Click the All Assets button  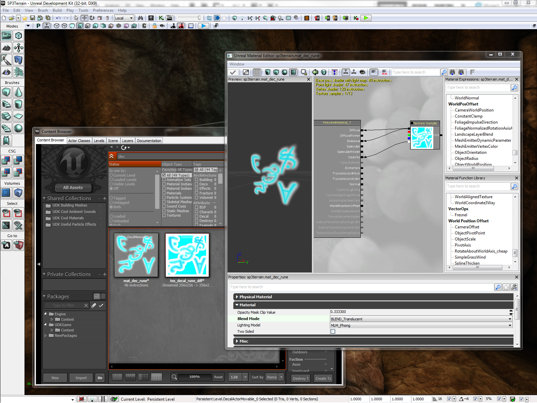pyautogui.click(x=73, y=187)
